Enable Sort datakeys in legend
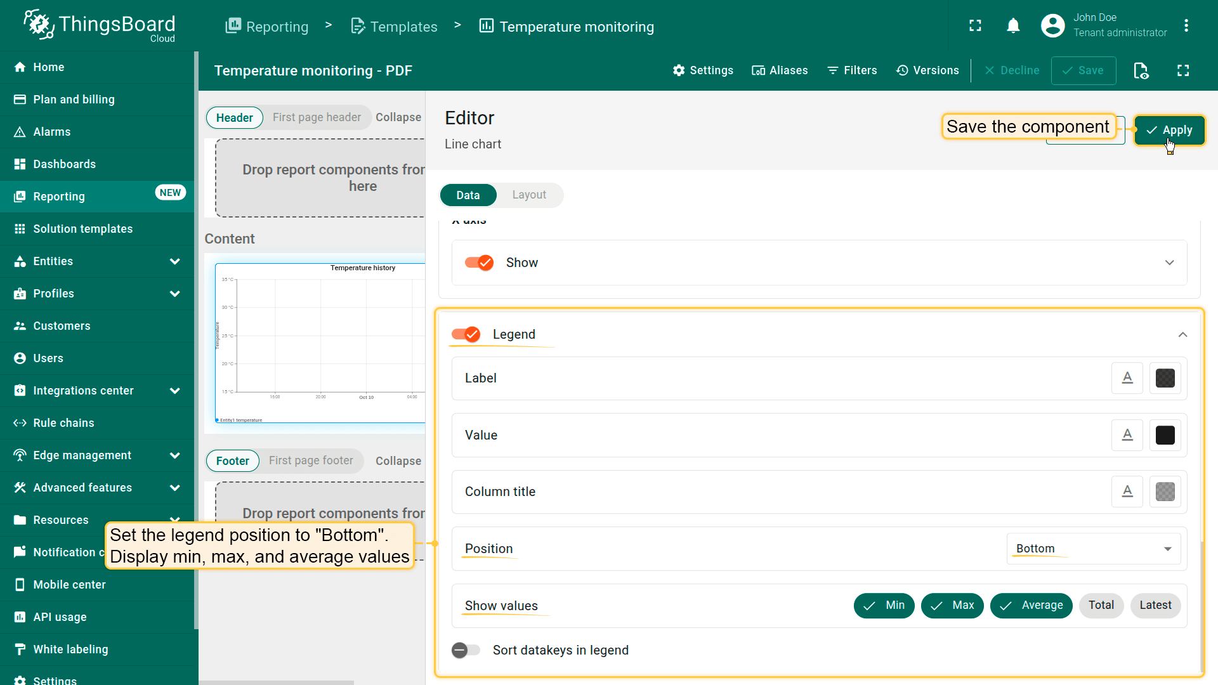Viewport: 1218px width, 685px height. coord(466,650)
